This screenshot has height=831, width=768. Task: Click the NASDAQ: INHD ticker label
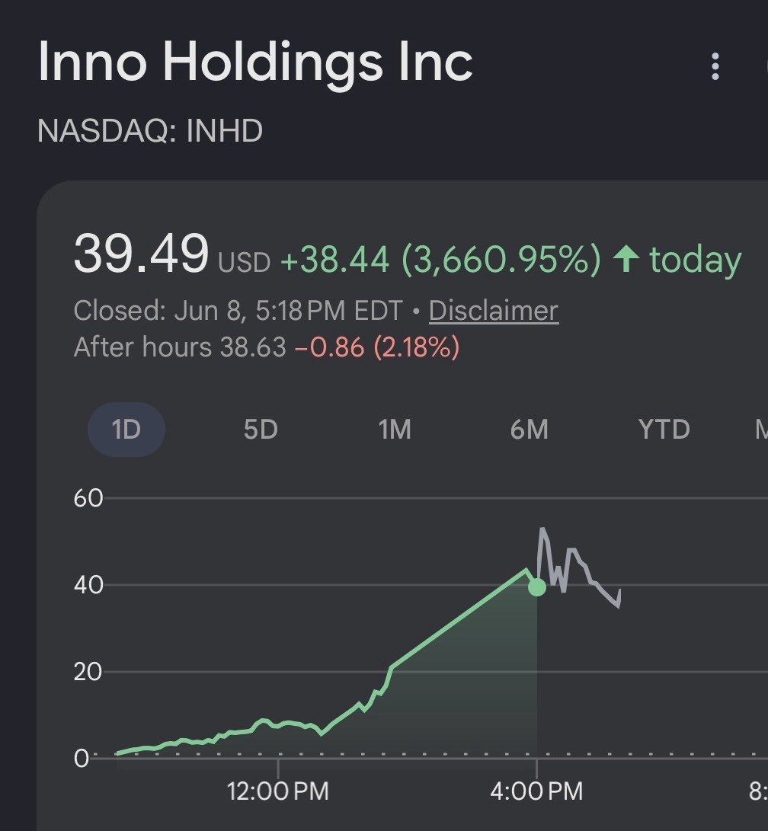(150, 131)
